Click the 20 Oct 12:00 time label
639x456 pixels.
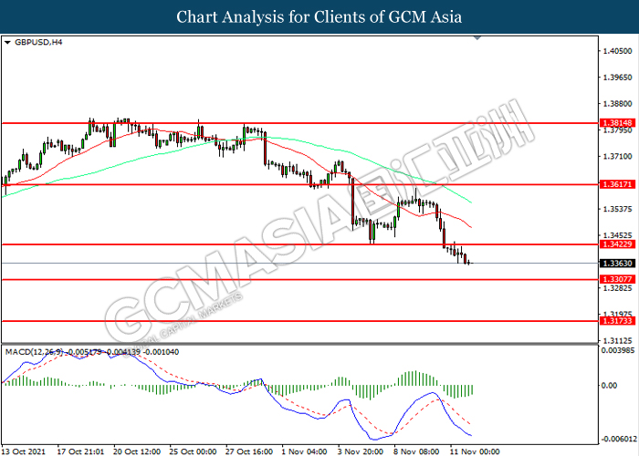coord(137,451)
